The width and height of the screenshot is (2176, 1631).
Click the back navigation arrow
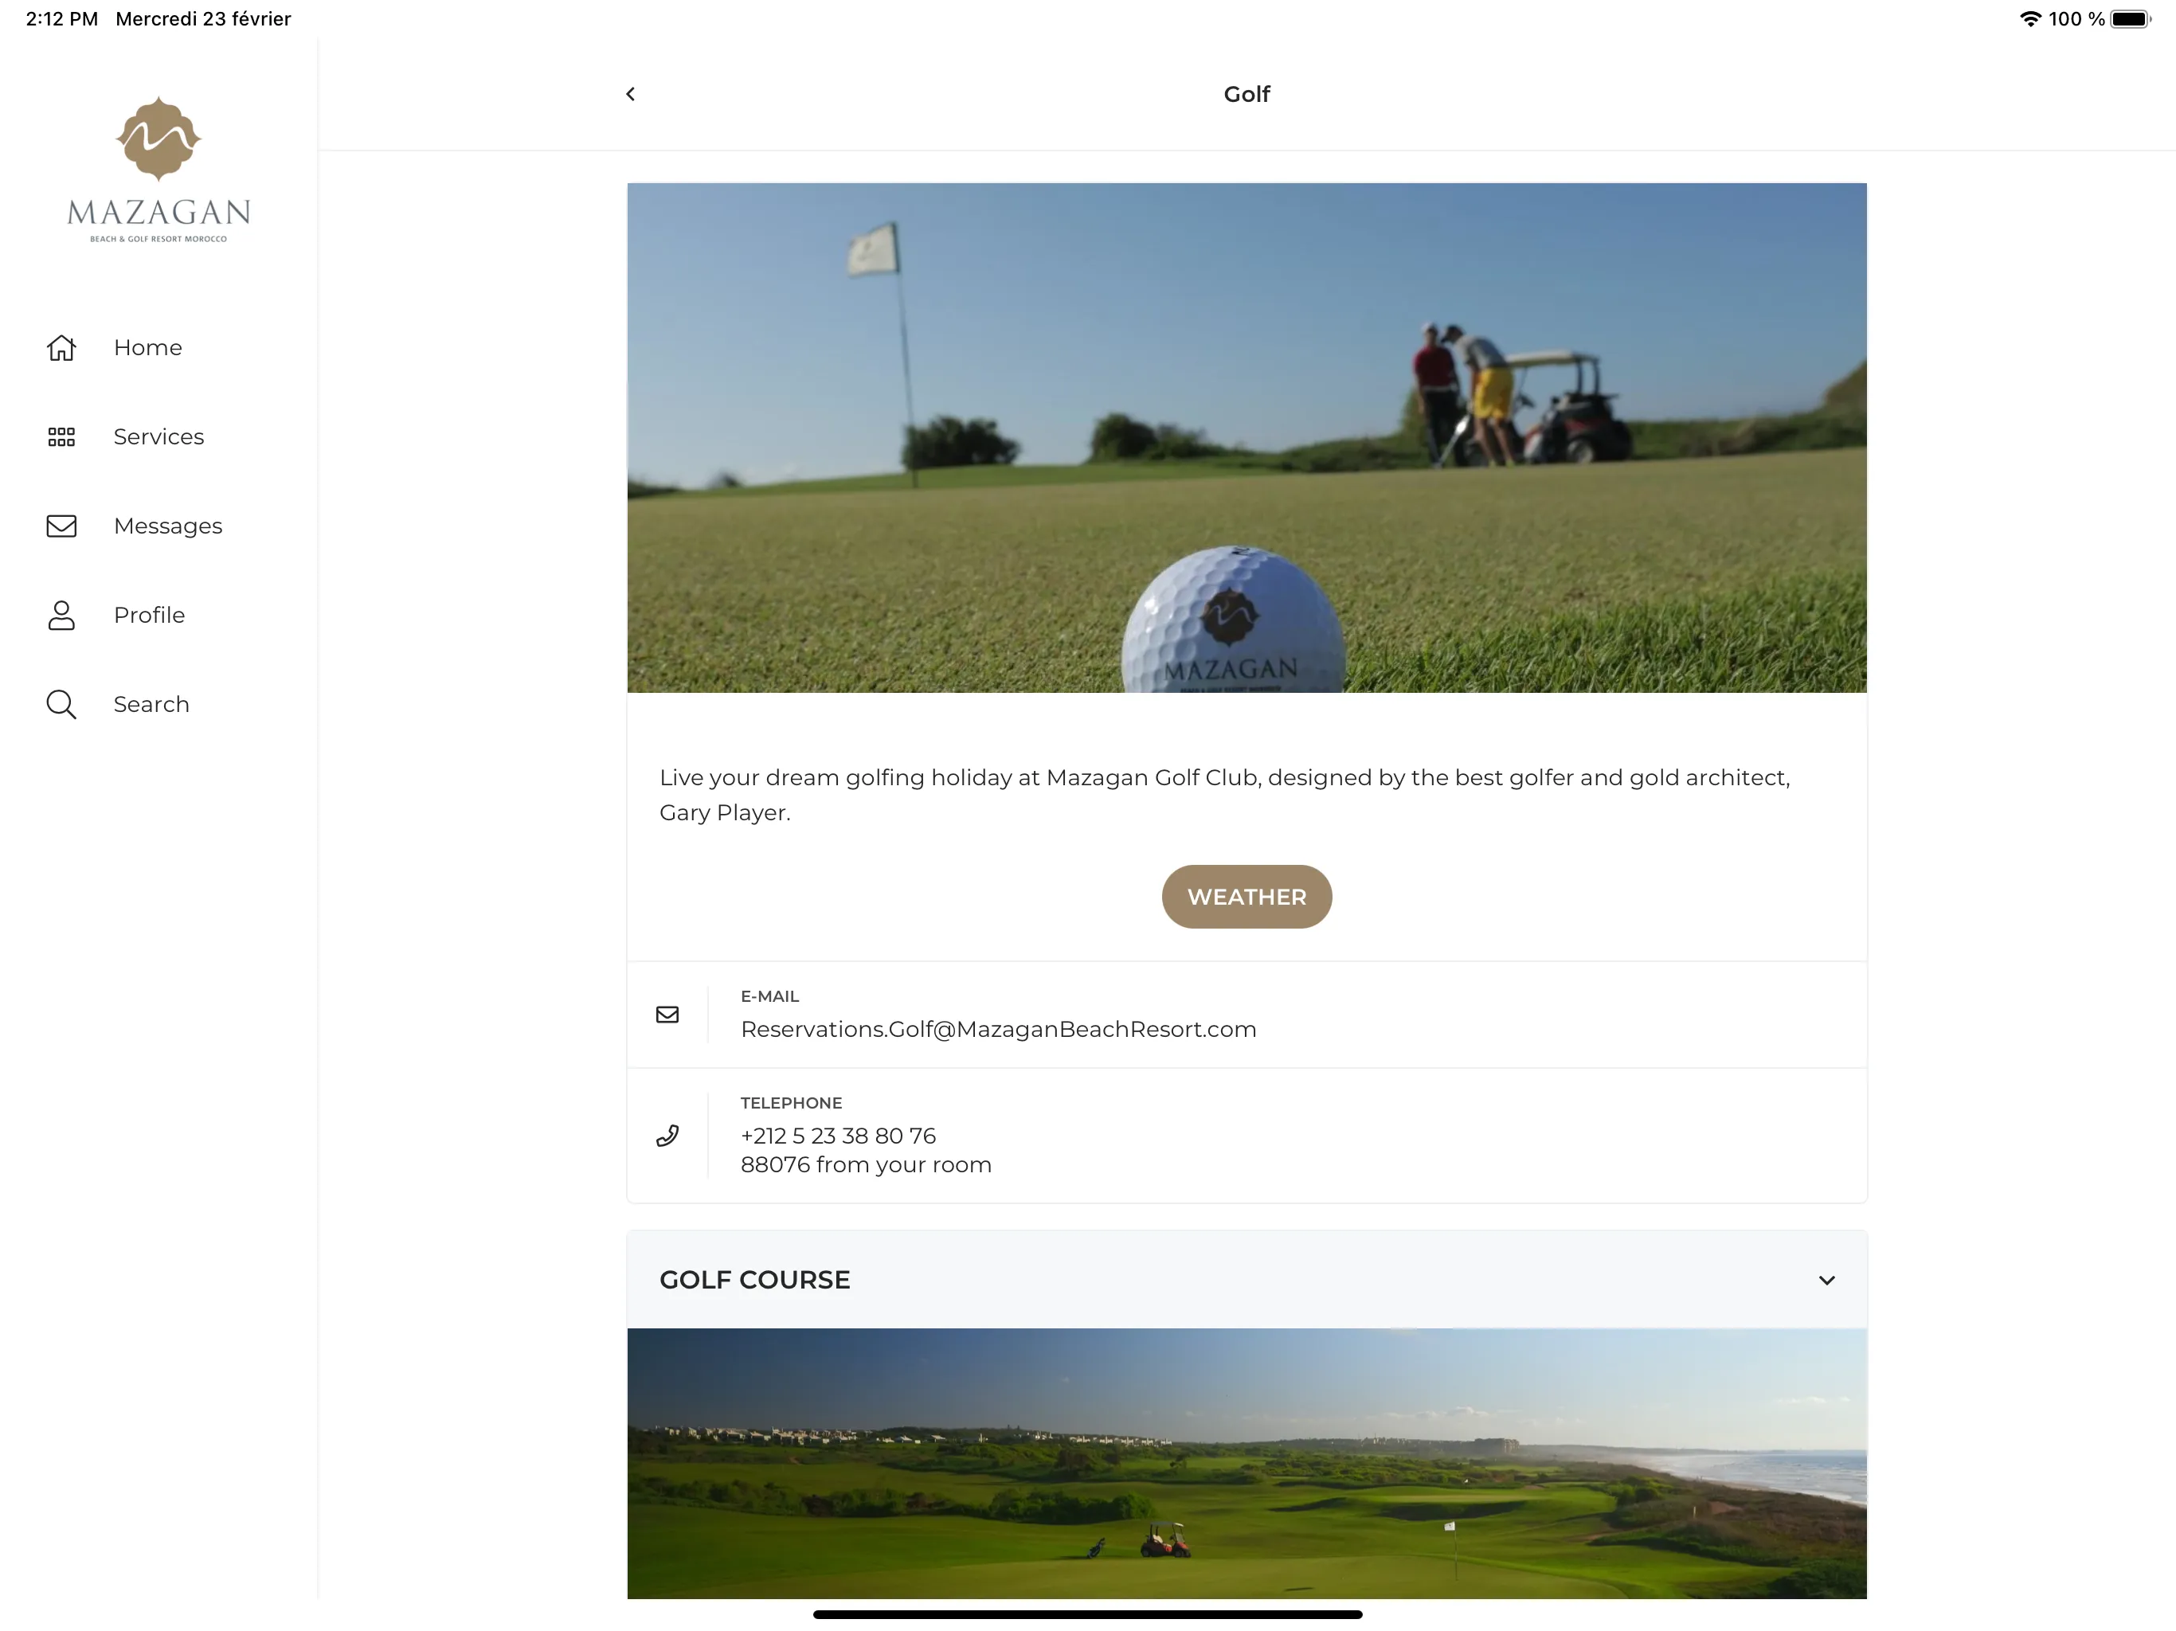[631, 92]
